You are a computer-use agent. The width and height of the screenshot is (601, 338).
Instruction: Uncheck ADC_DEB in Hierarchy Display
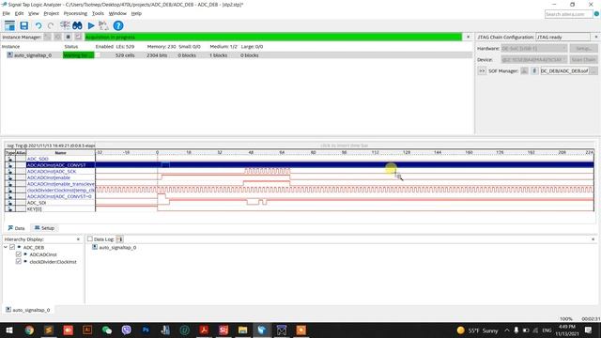coord(12,247)
